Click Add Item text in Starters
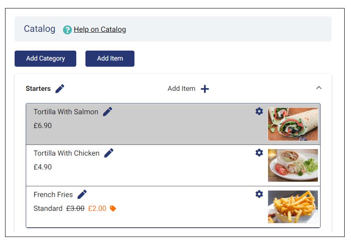The width and height of the screenshot is (351, 245). (181, 89)
